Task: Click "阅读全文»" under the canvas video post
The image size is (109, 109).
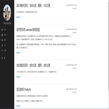Action: 19,53
